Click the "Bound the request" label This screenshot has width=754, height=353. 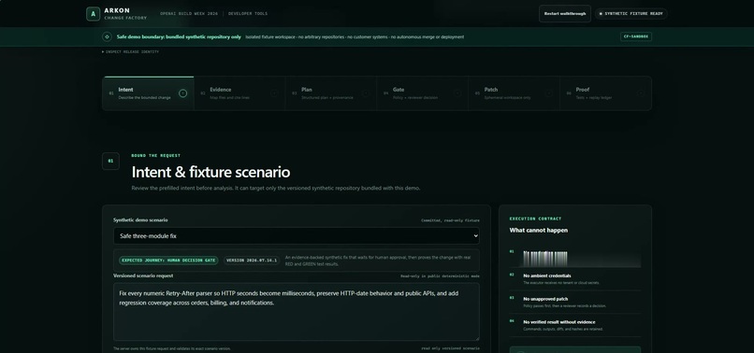pyautogui.click(x=156, y=156)
